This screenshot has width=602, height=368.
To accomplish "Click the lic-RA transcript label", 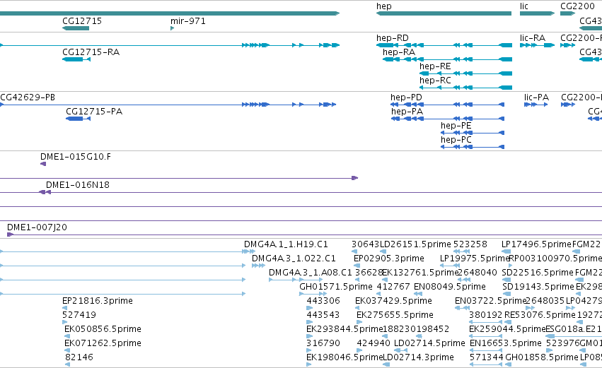I will [533, 38].
